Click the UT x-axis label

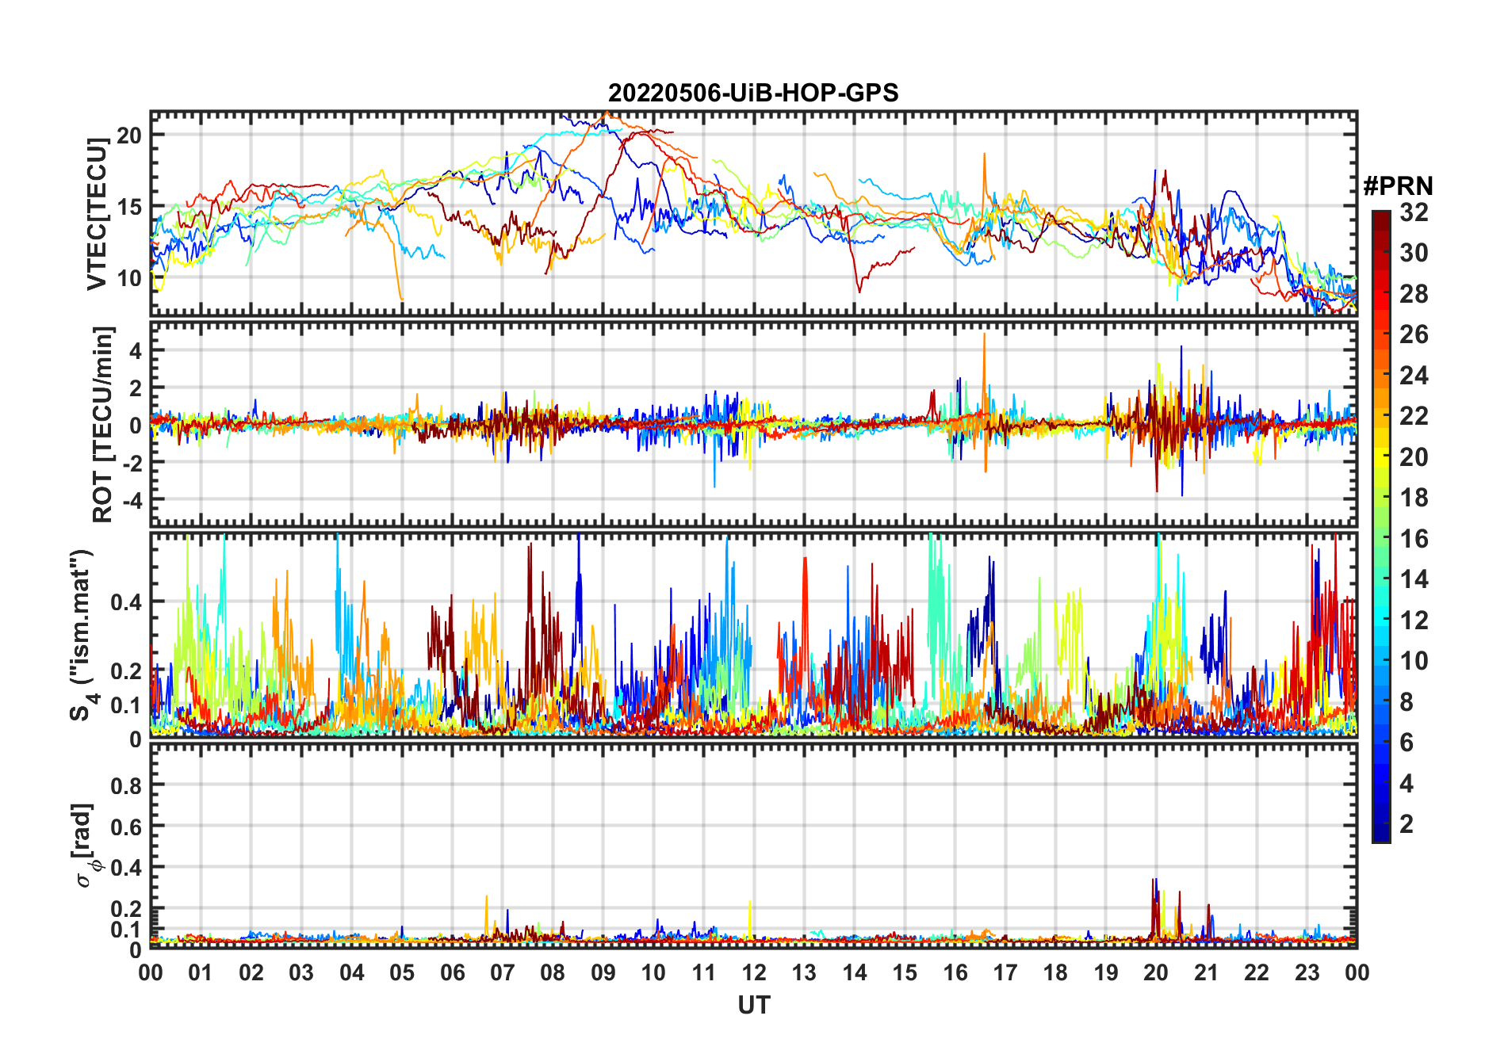[753, 1005]
